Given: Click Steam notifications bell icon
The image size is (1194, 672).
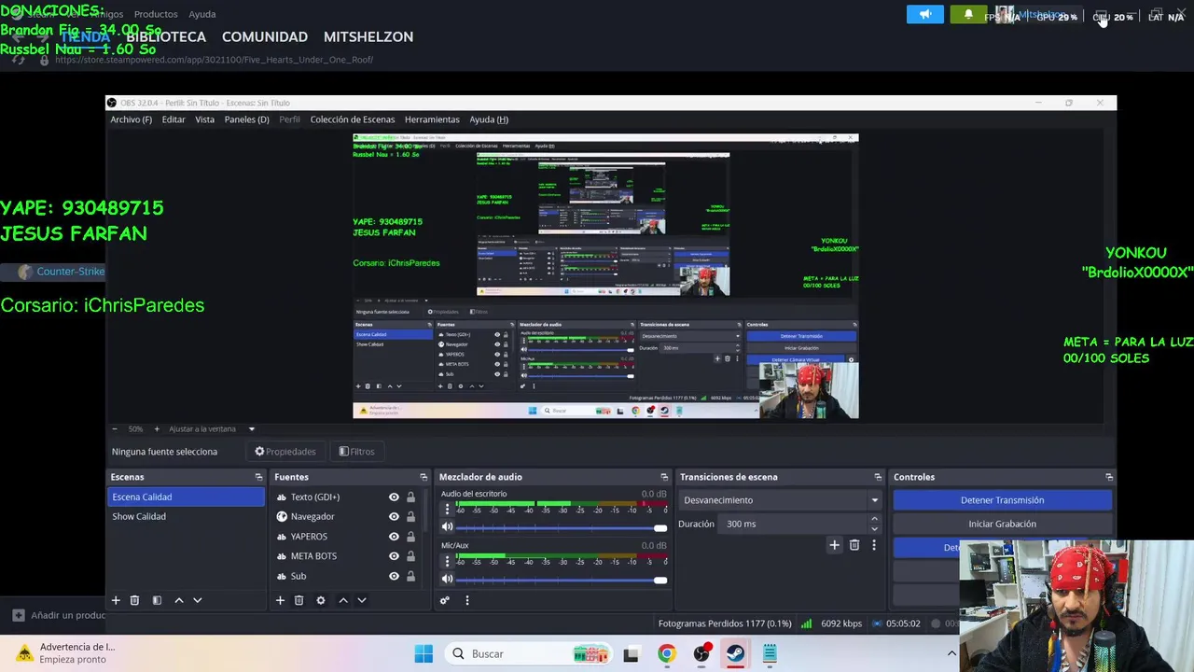Looking at the screenshot, I should coord(968,15).
